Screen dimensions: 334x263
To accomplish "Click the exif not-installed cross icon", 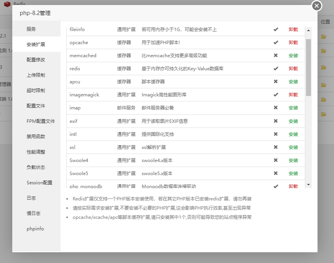I will click(x=276, y=121).
